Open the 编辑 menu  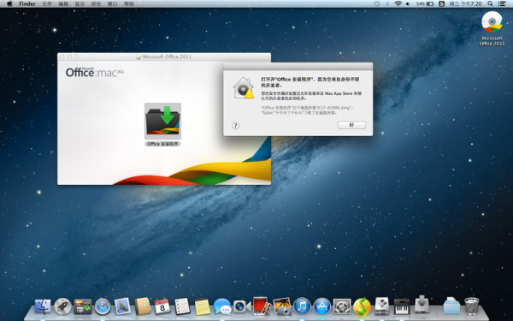(63, 4)
